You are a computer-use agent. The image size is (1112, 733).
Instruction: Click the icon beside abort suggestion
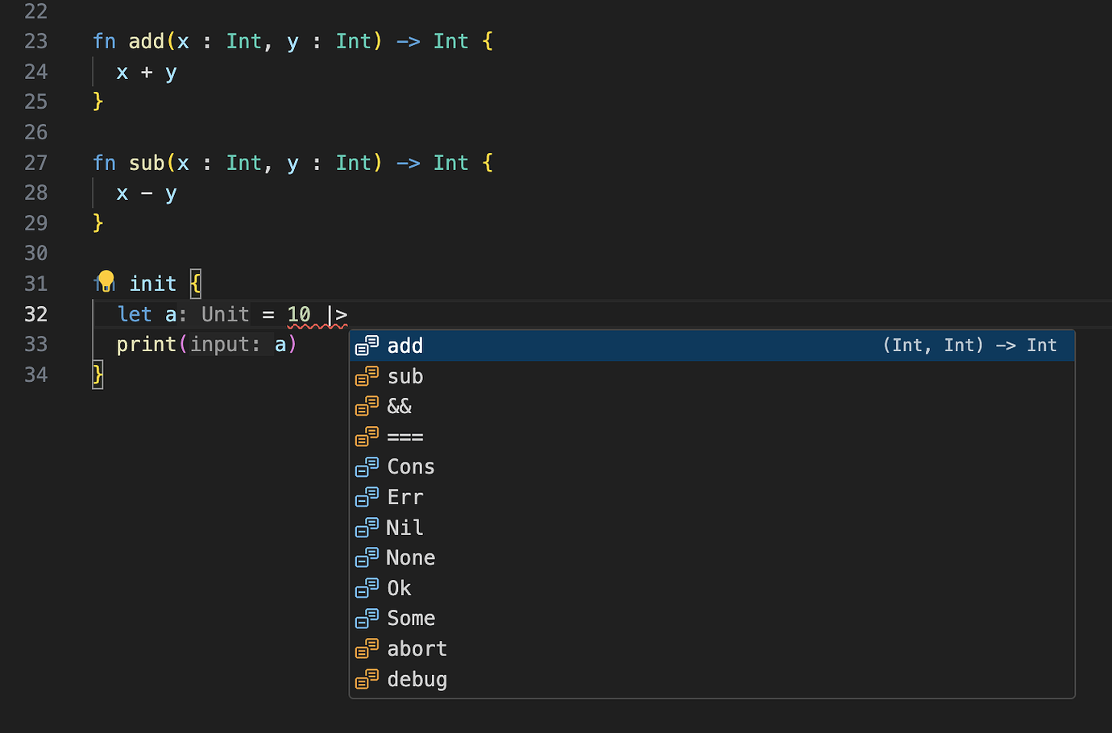(x=367, y=648)
